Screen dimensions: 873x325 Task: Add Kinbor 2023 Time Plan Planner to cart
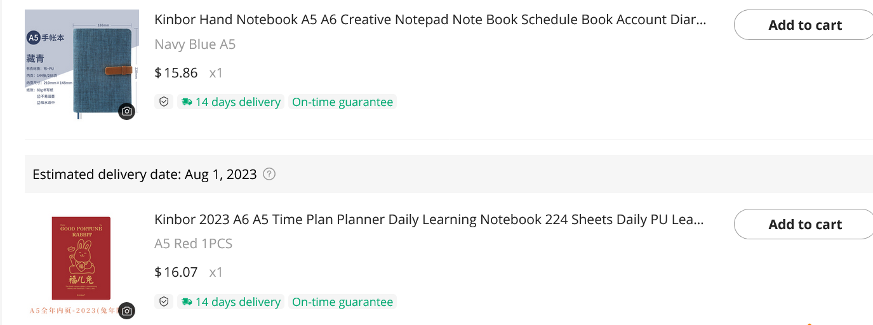pos(804,224)
